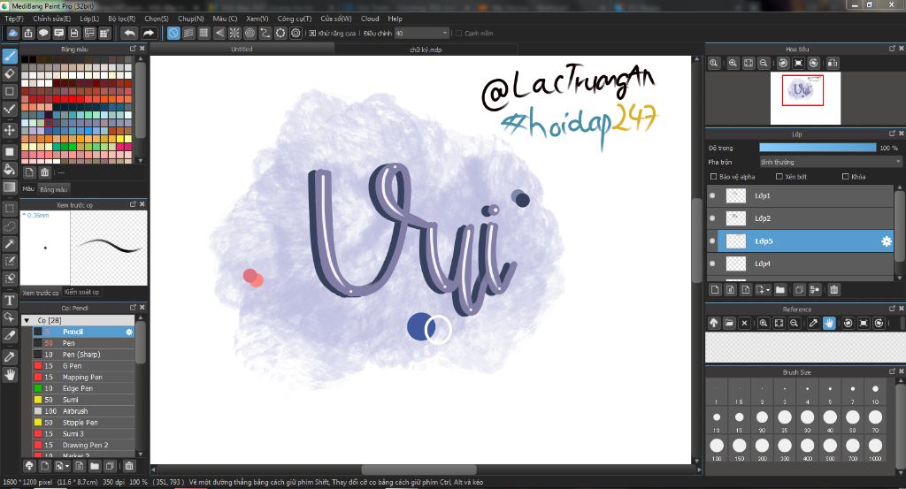This screenshot has height=489, width=906.
Task: Click the cloud save toolbar icon
Action: 12,33
